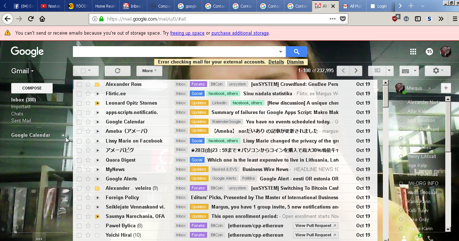Open the More actions dropdown
The width and height of the screenshot is (459, 241).
[x=149, y=71]
